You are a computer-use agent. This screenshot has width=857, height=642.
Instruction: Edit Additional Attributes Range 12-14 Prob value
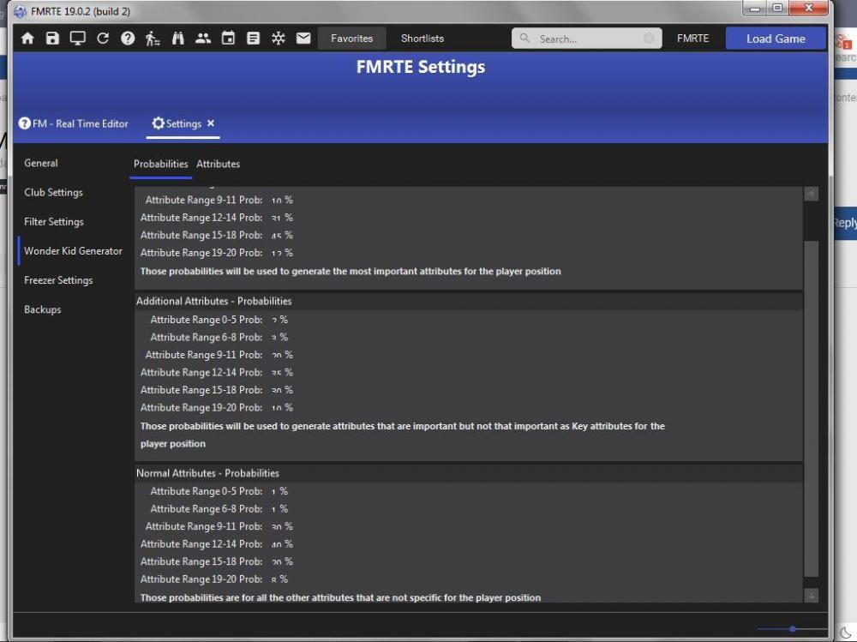277,372
